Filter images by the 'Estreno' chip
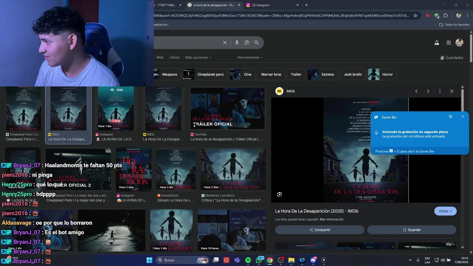Image resolution: width=473 pixels, height=266 pixels. click(322, 74)
